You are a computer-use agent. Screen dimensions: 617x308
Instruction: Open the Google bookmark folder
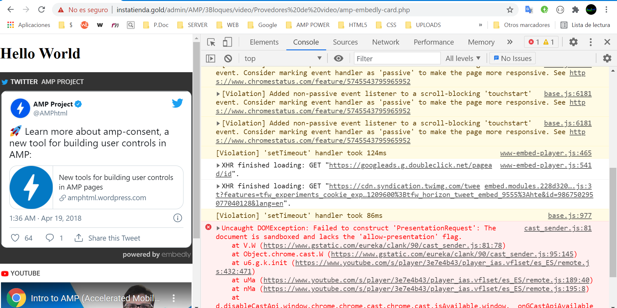[262, 25]
